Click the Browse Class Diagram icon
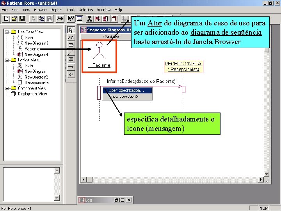This screenshot has height=211, width=281. 90,19
